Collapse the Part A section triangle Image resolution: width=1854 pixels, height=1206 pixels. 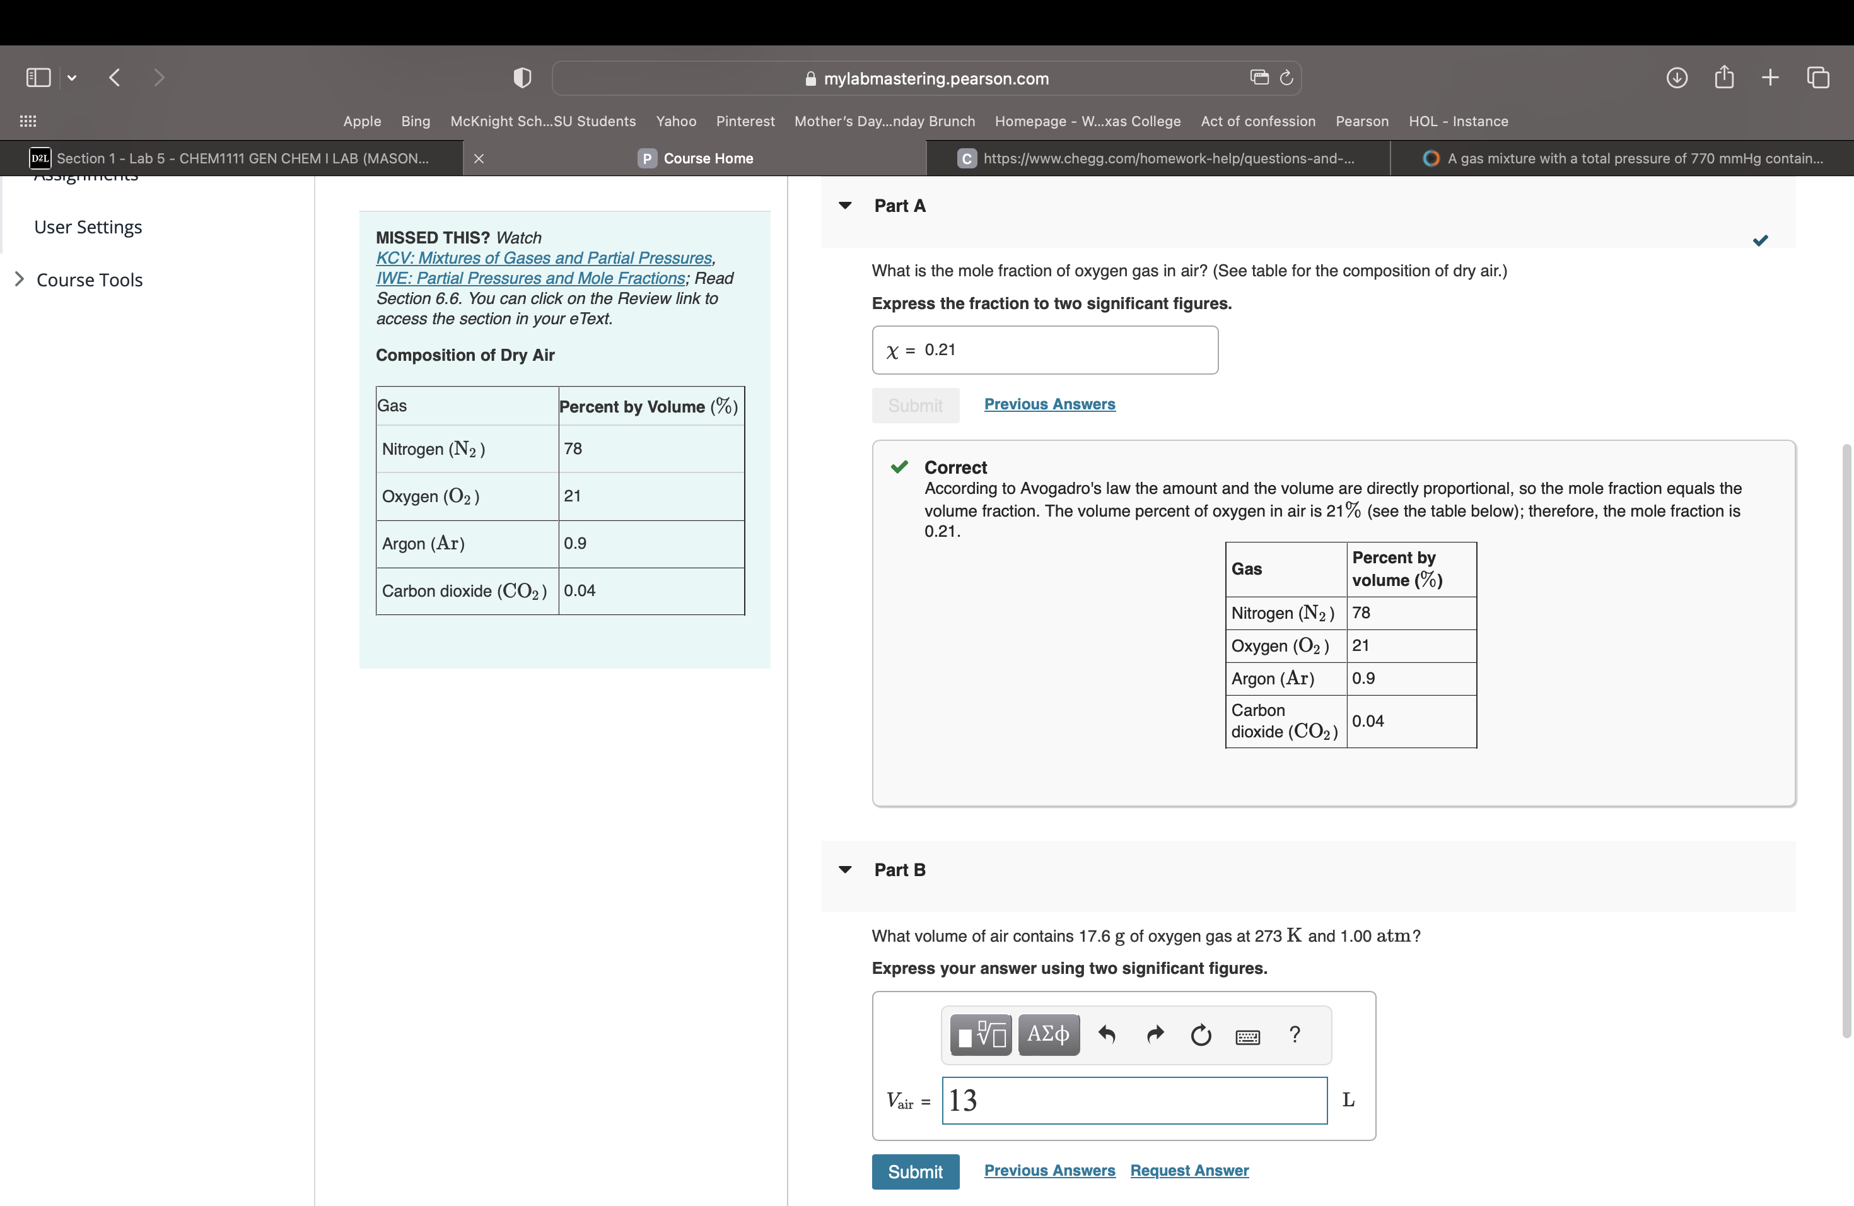pos(844,206)
